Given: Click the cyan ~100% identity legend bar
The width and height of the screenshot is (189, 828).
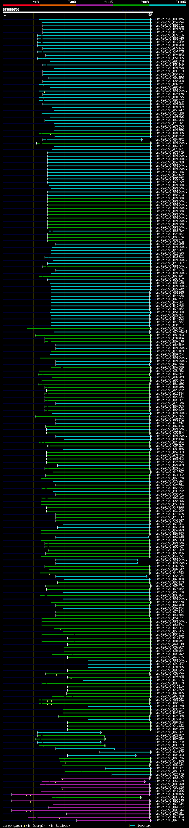Looking at the screenshot, I should coord(168,5).
